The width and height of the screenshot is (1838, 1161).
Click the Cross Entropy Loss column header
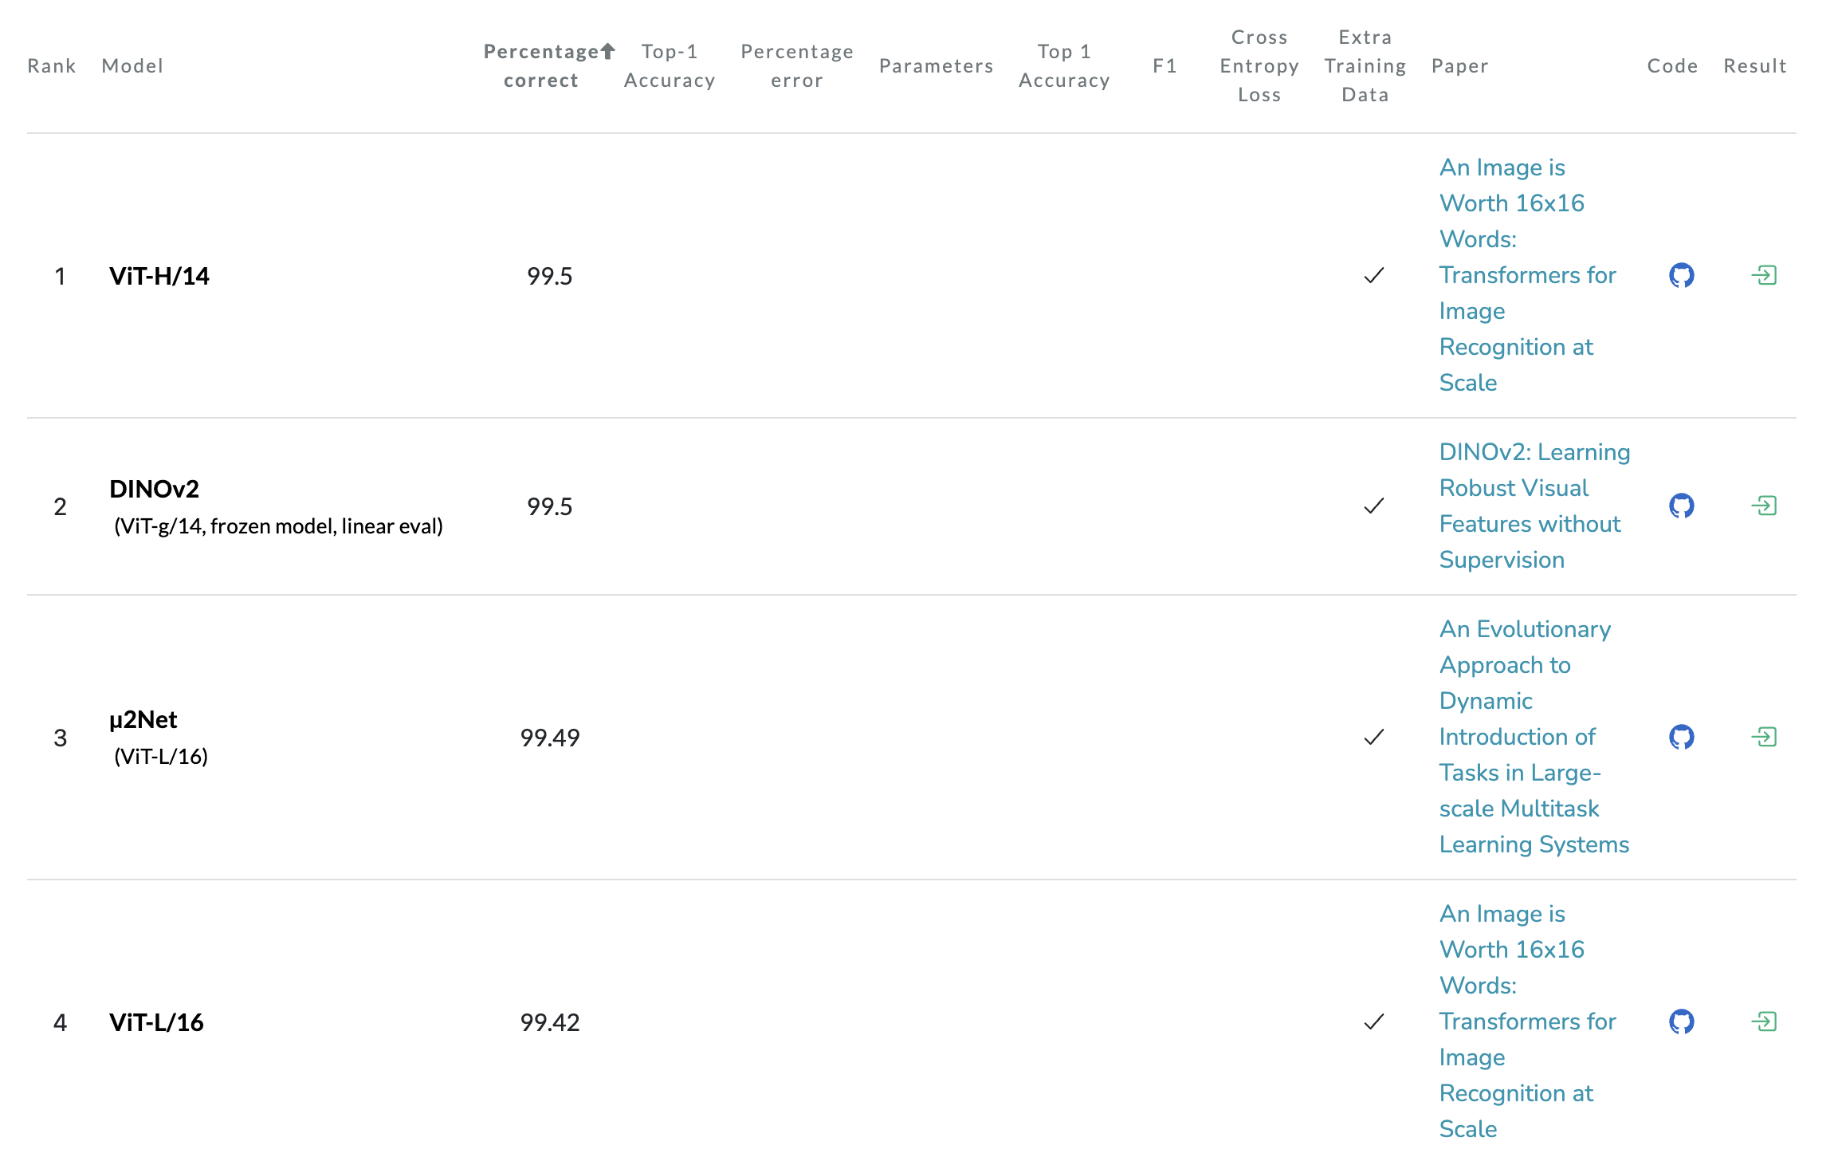(1259, 66)
